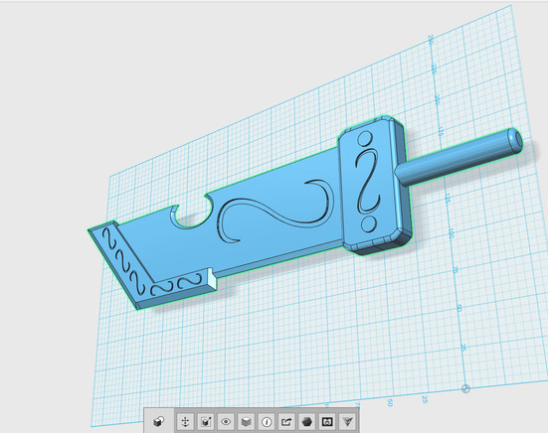
Task: Click the export selection arrow icon
Action: click(x=286, y=422)
